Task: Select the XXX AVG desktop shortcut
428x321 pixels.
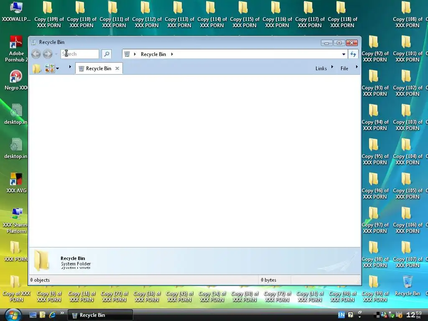Action: (16, 183)
